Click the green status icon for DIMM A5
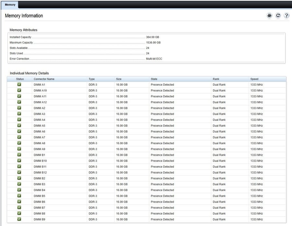This screenshot has width=292, height=226. pos(19,125)
